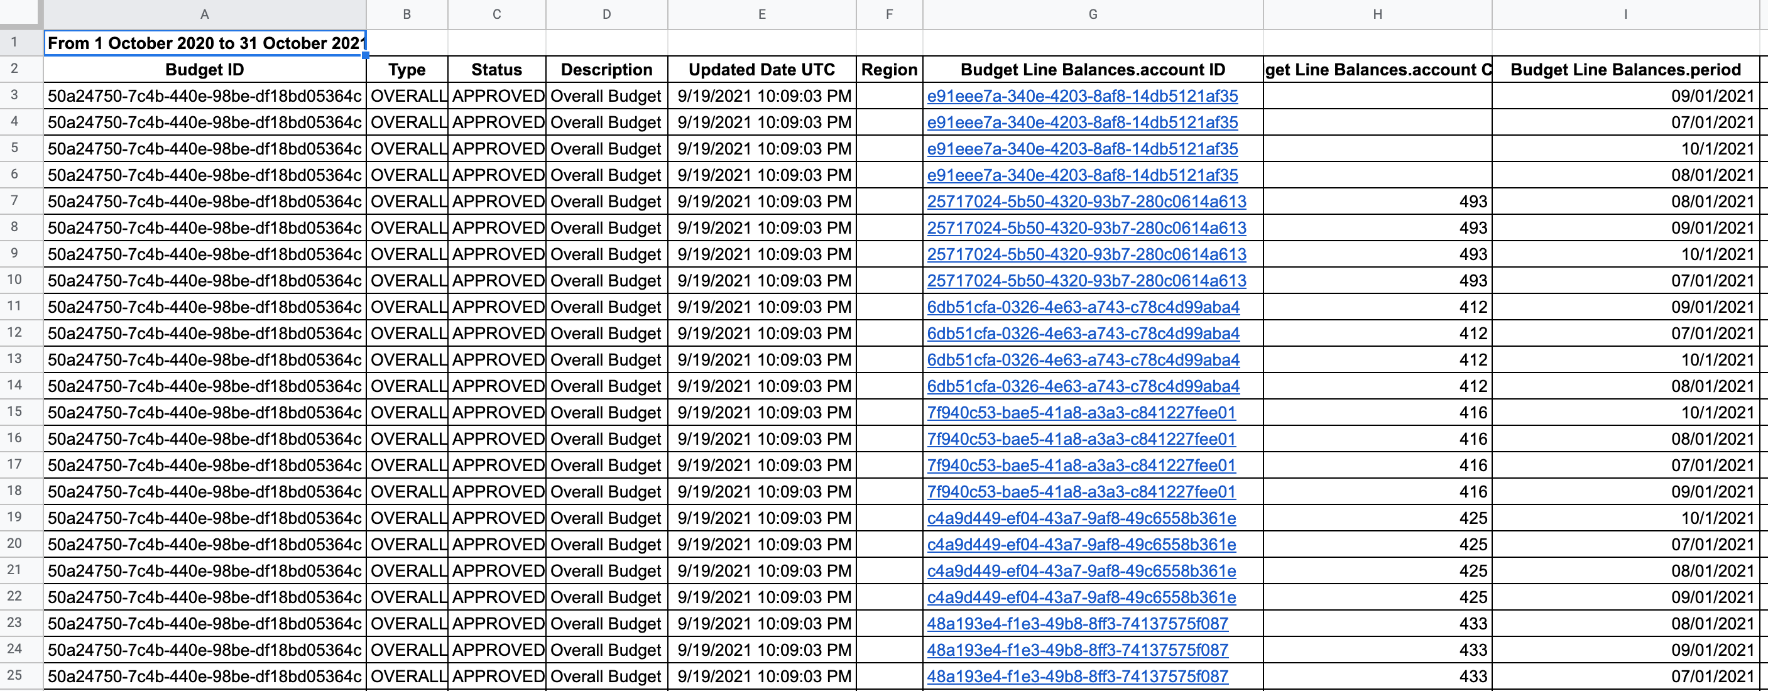This screenshot has width=1768, height=691.
Task: Select APPROVED status cell in row 20
Action: 497,544
